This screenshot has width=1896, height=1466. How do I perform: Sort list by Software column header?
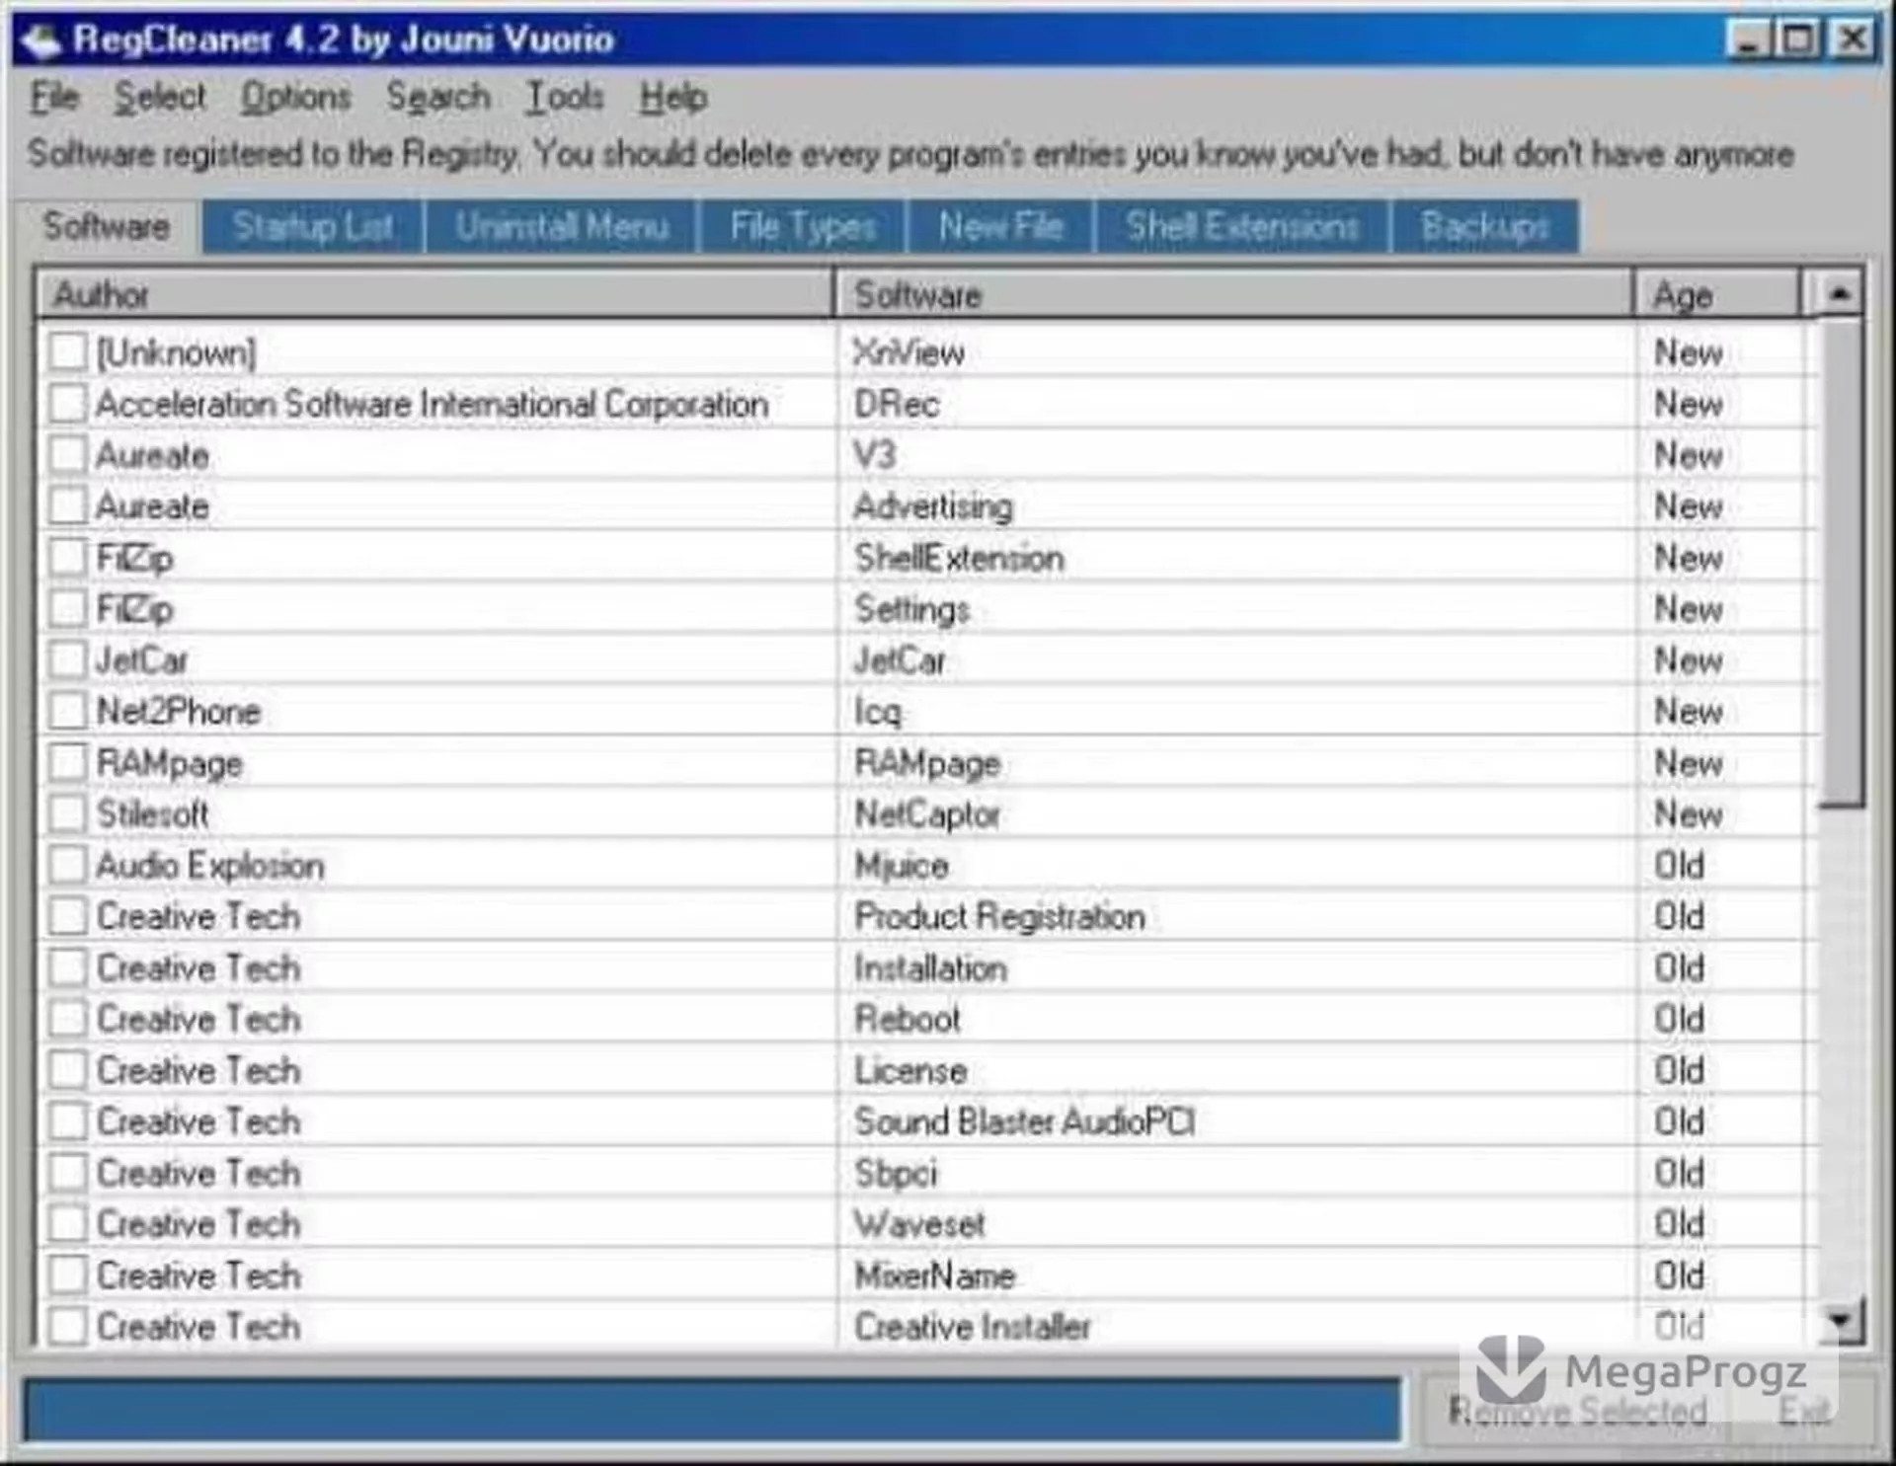pos(1233,294)
